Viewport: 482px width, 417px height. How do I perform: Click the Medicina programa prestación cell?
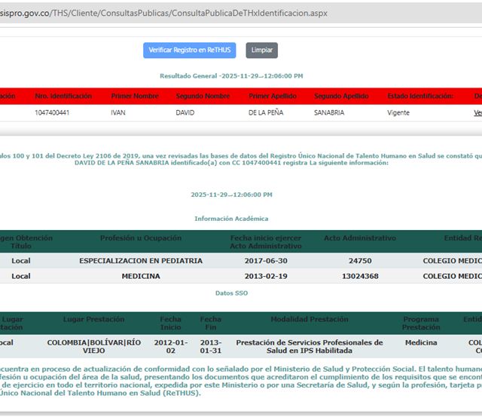(421, 342)
